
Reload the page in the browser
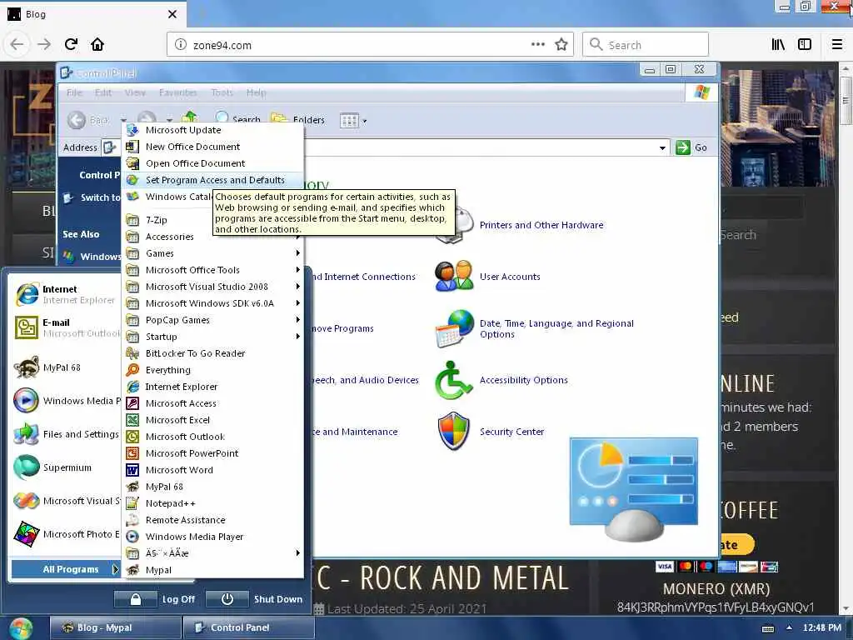[x=71, y=44]
